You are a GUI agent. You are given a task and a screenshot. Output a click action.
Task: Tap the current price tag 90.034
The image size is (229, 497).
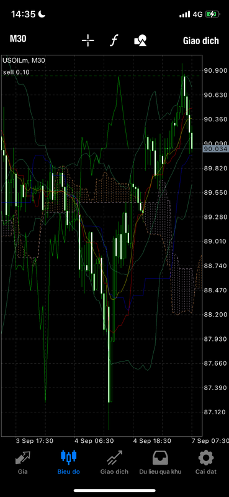(x=216, y=149)
